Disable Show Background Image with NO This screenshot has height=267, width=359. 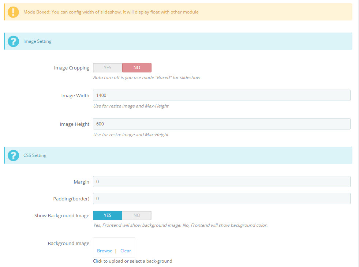(x=137, y=215)
